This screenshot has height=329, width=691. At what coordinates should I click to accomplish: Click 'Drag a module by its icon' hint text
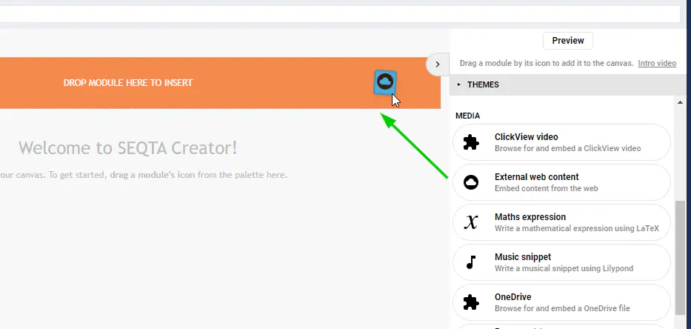547,63
